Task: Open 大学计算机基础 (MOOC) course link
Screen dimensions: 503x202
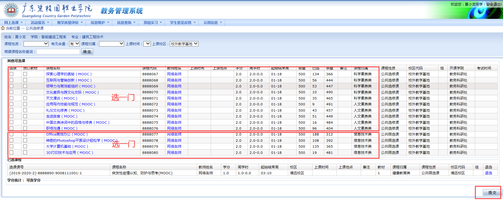Action: point(67,147)
